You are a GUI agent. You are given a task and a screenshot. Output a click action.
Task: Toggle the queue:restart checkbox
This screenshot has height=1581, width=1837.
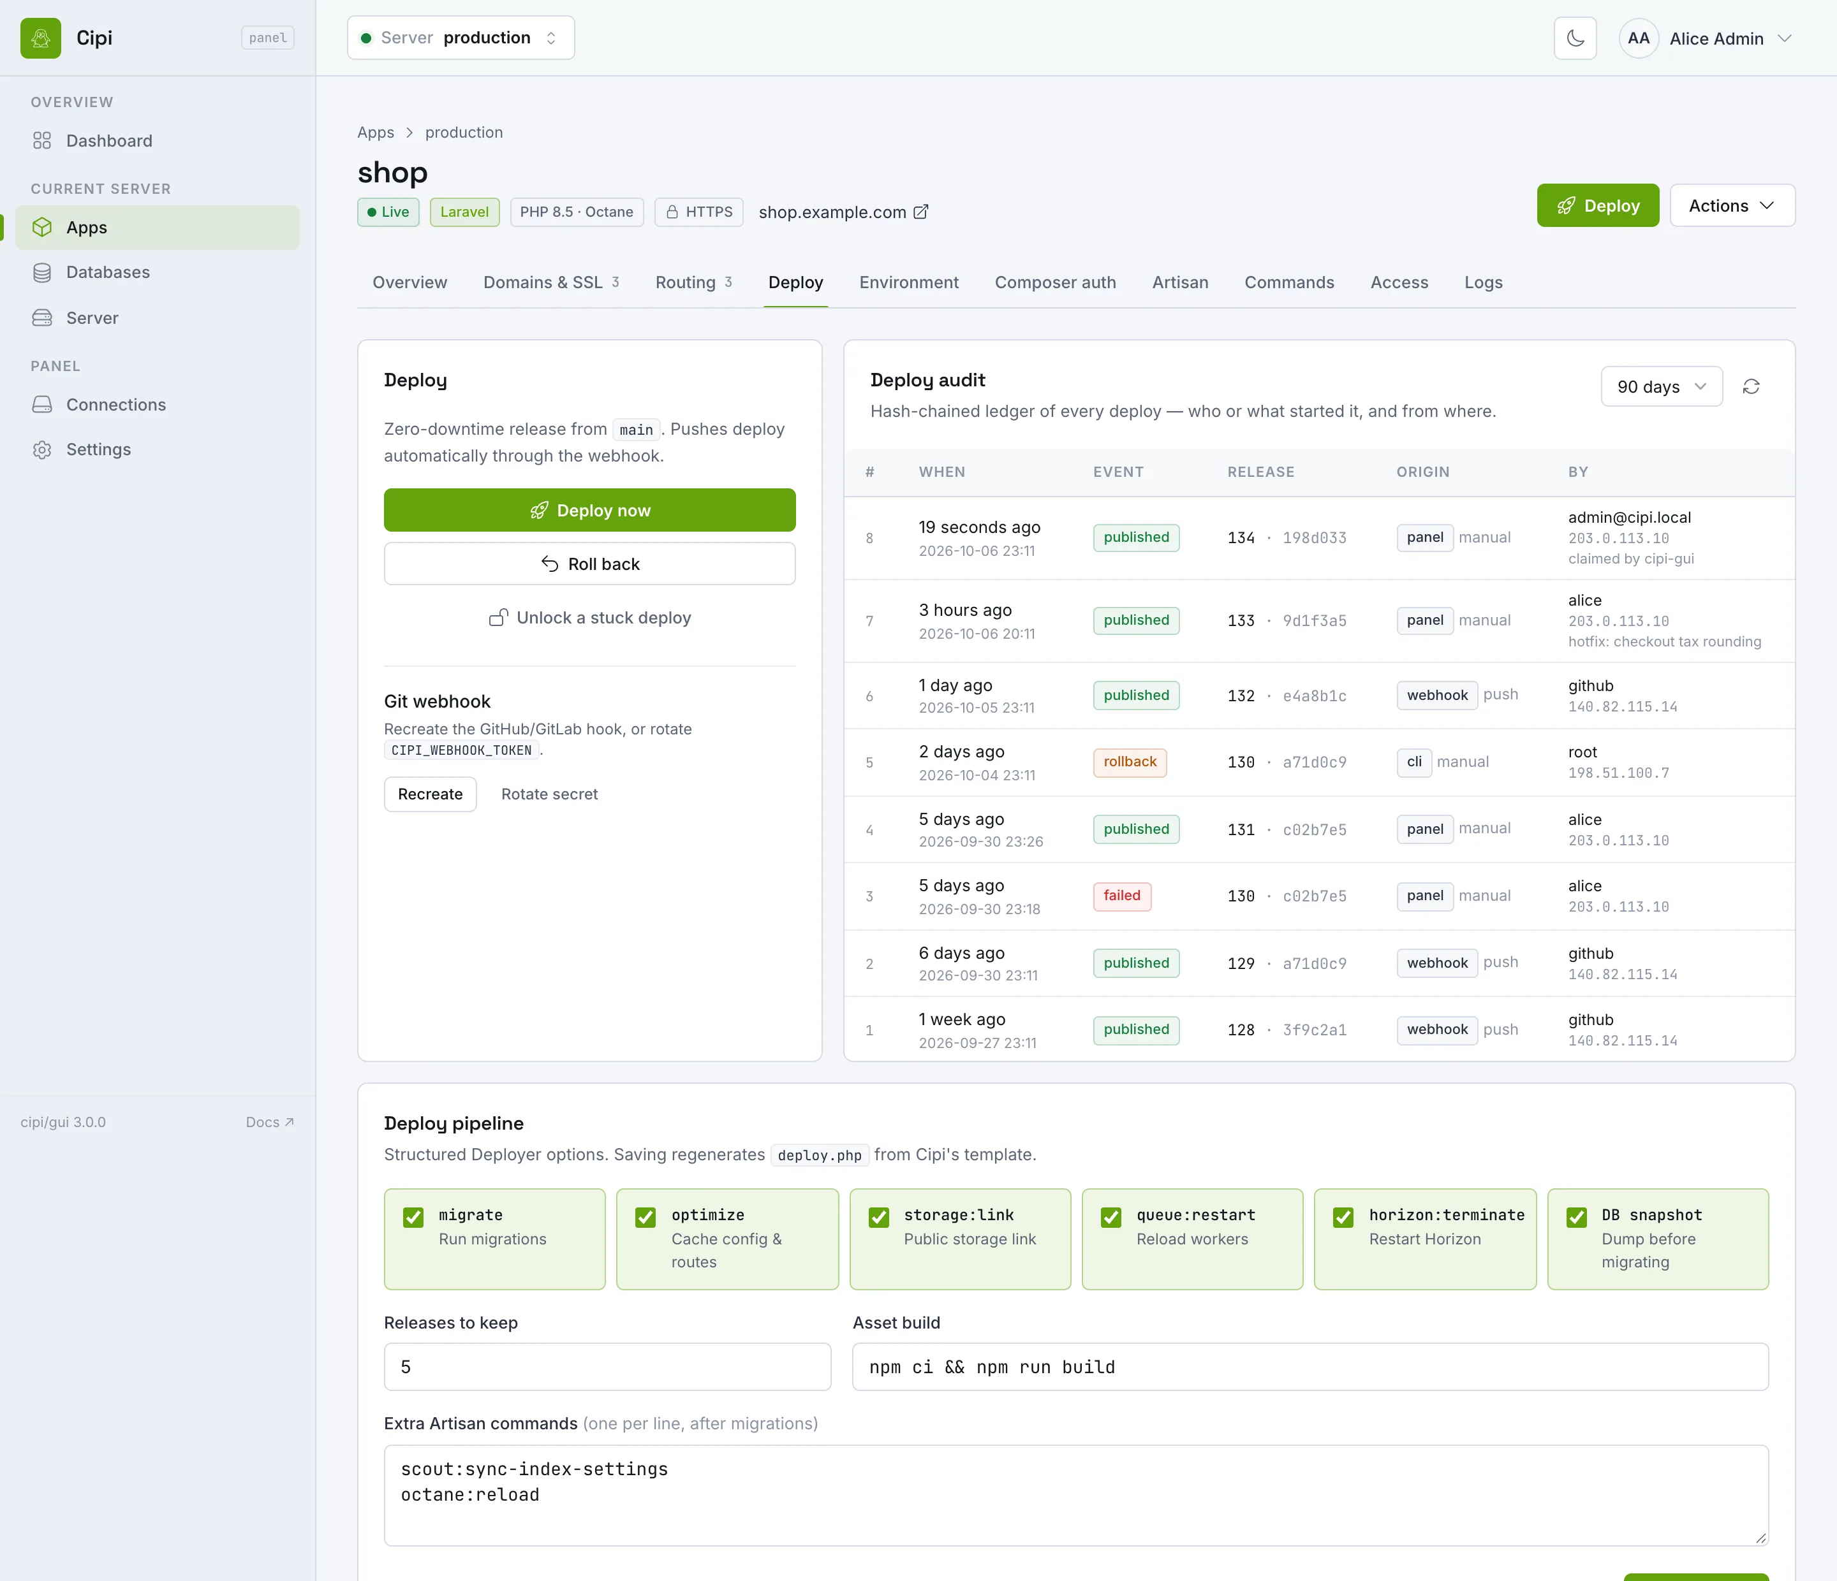1111,1218
